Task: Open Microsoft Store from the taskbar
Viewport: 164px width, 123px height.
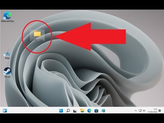Action: pos(96,111)
